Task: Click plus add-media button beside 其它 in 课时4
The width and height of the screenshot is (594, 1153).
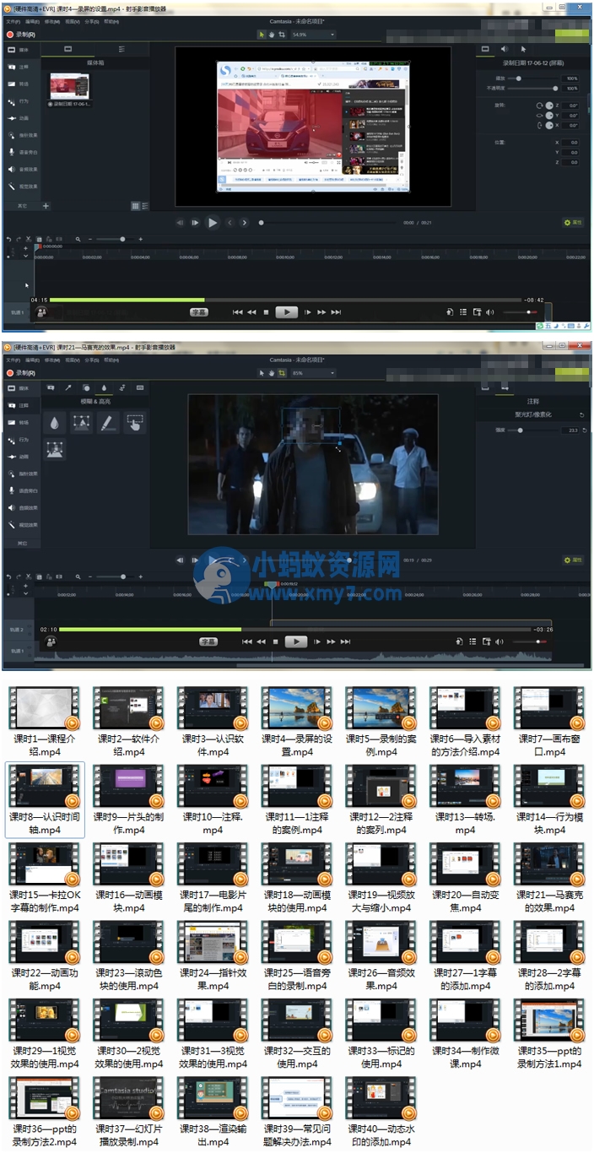Action: 46,205
